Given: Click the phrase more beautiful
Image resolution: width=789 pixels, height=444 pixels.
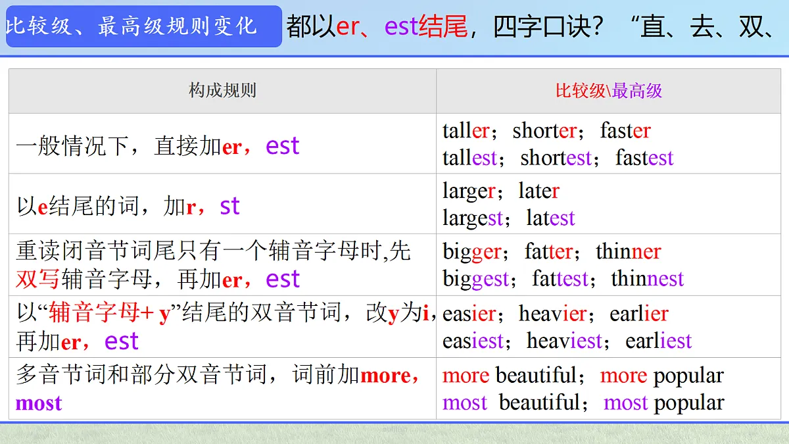Looking at the screenshot, I should click(510, 376).
